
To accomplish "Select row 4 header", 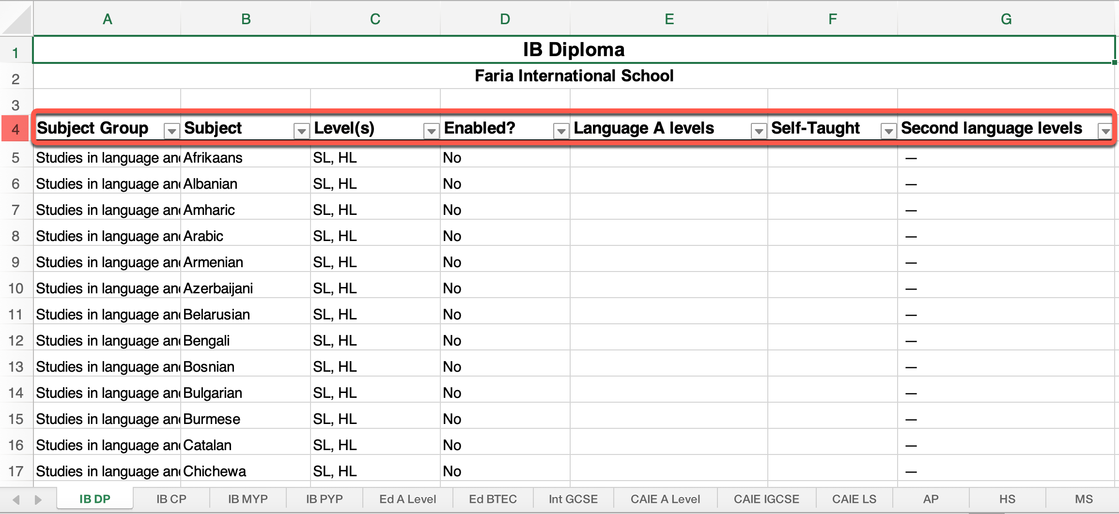I will click(16, 129).
